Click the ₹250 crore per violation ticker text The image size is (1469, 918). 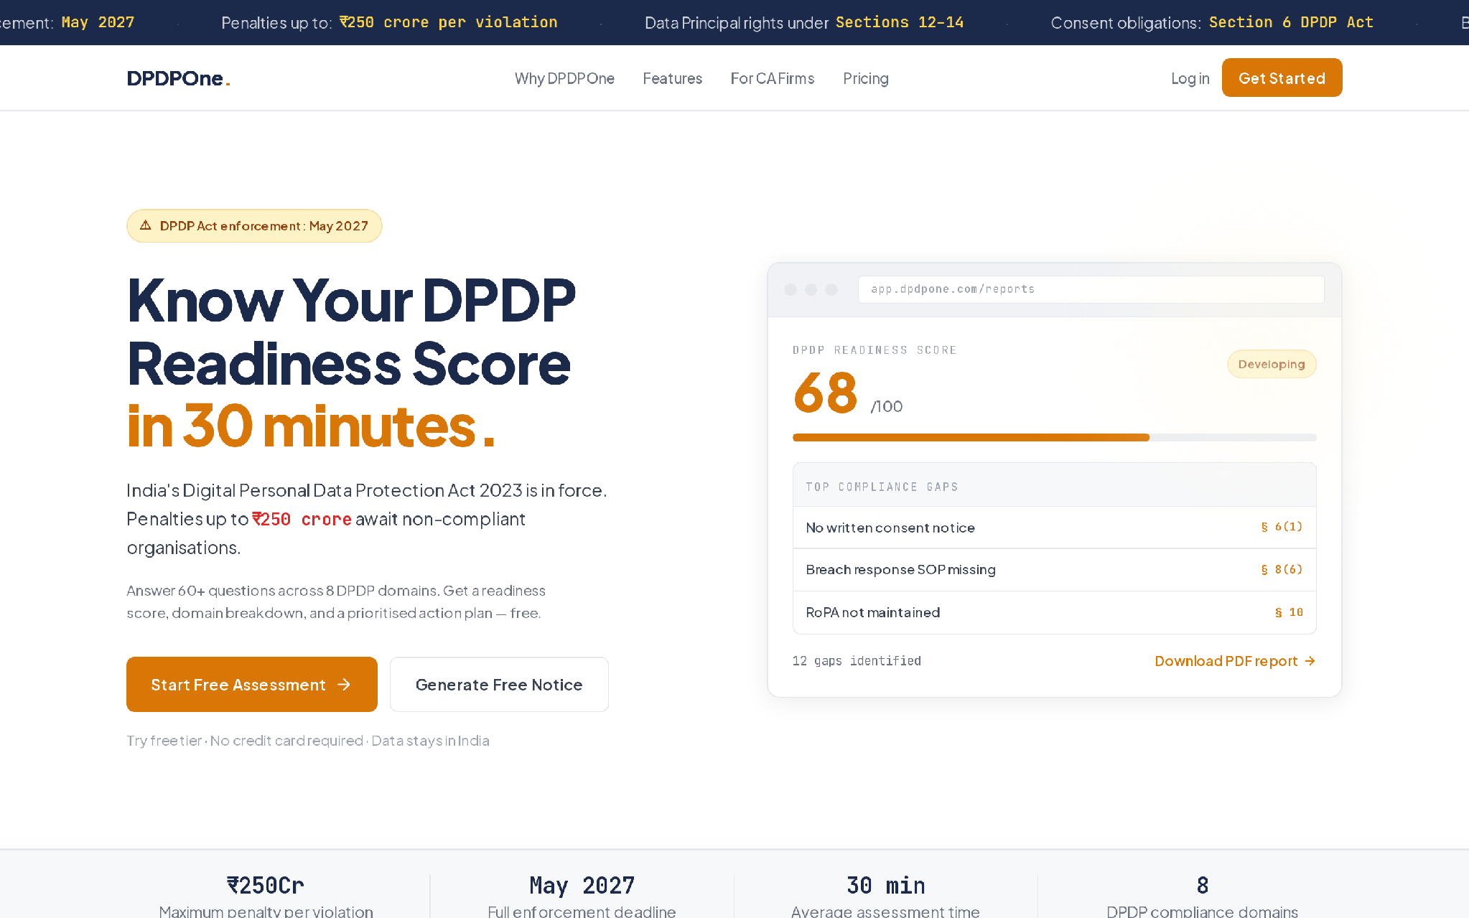pos(448,22)
